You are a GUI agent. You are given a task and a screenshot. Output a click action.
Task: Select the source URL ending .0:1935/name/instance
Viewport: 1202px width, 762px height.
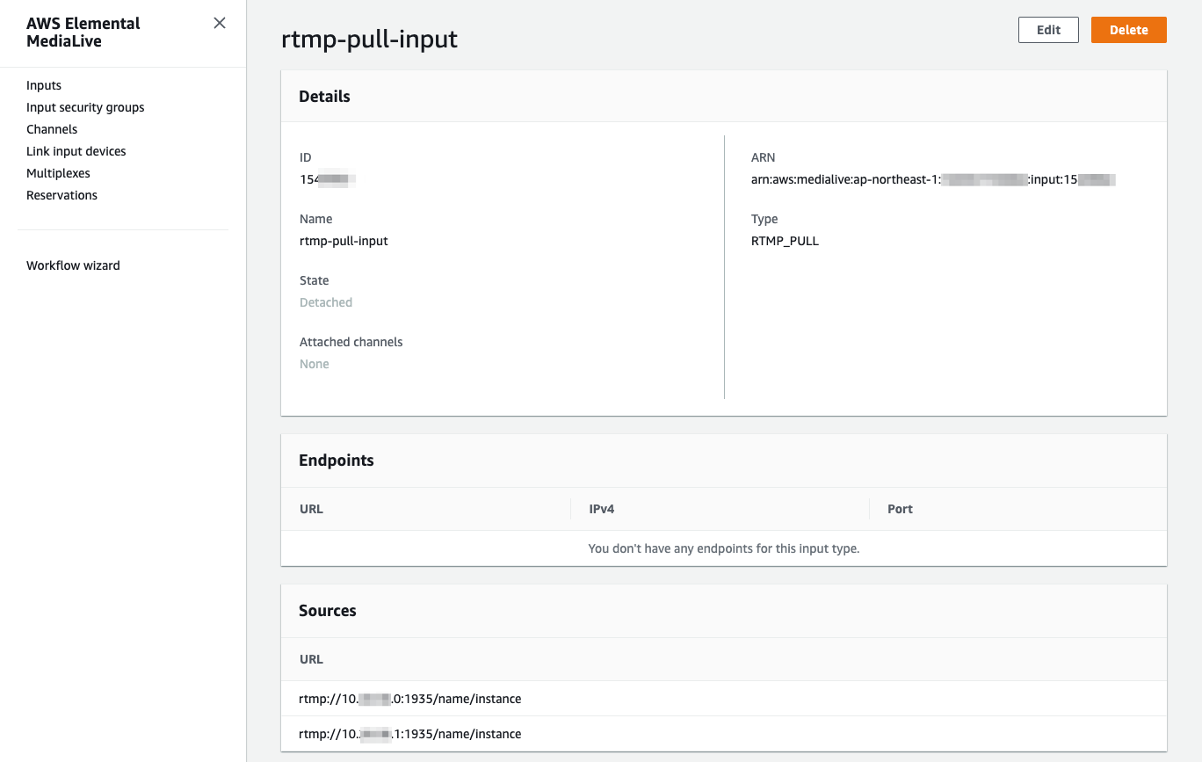point(410,699)
